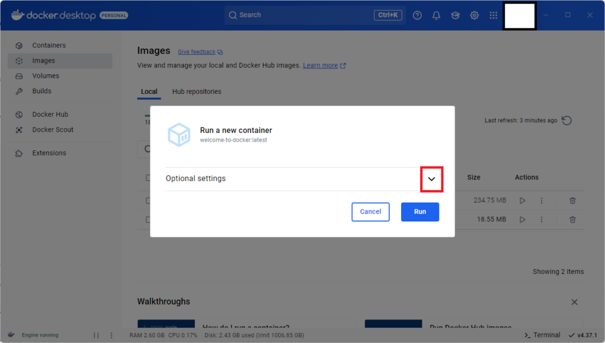
Task: Click the Size column header
Action: click(474, 177)
